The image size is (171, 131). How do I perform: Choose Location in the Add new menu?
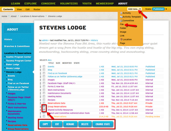[x=127, y=39]
